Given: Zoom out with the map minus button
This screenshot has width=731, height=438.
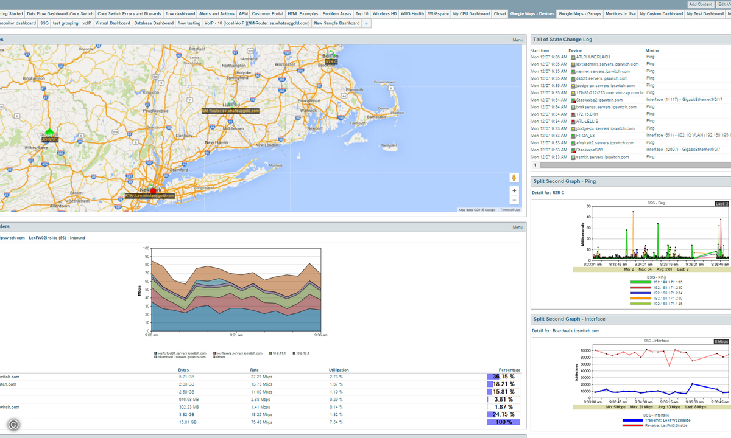Looking at the screenshot, I should (514, 200).
